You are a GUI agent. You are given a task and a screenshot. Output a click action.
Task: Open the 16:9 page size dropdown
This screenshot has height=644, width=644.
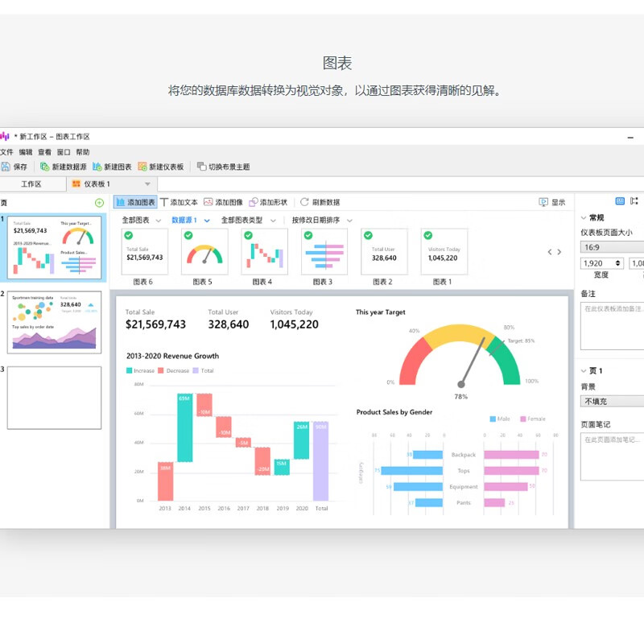[x=612, y=247]
